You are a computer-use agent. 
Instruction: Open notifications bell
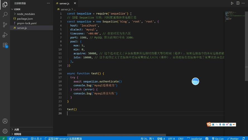(x=244, y=139)
